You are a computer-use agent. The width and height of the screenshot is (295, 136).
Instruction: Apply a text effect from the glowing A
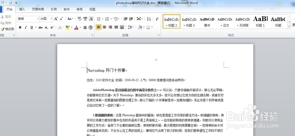pyautogui.click(x=60, y=27)
